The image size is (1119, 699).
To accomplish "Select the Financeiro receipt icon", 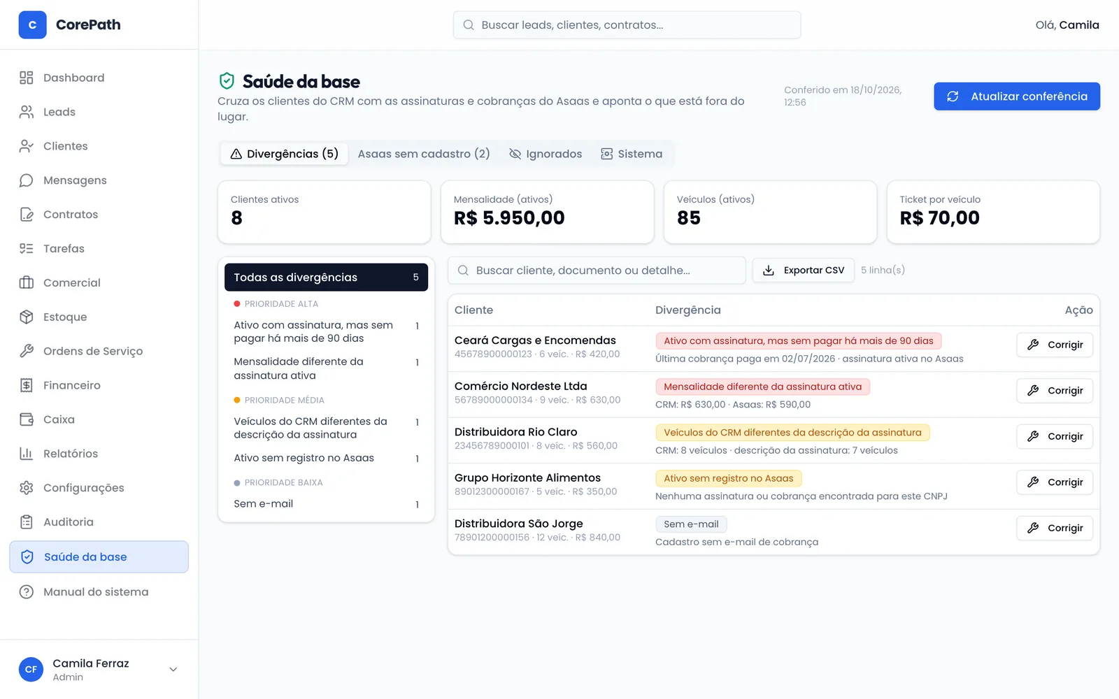I will click(x=27, y=385).
